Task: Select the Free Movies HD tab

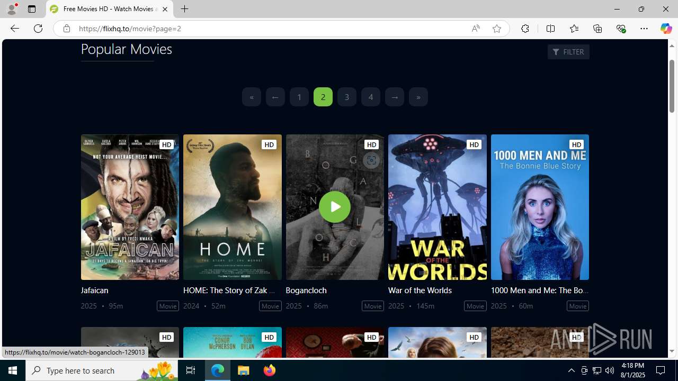Action: click(110, 9)
